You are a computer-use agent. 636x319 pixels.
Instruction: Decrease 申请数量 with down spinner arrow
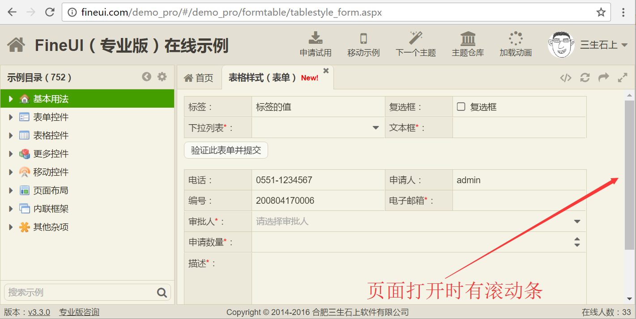577,245
